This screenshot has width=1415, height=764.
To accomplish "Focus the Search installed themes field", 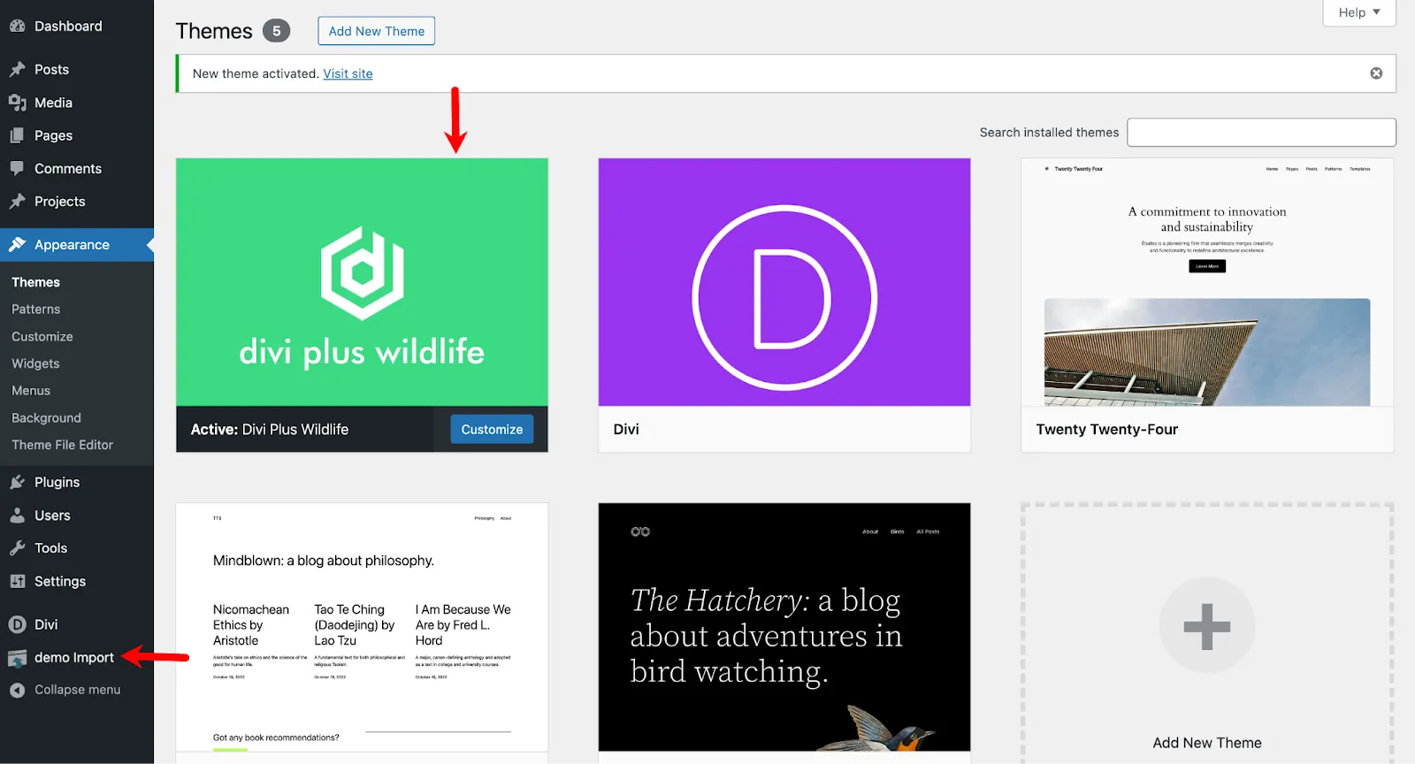I will [x=1261, y=133].
